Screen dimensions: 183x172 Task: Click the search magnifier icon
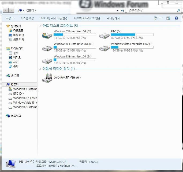[x=178, y=11]
